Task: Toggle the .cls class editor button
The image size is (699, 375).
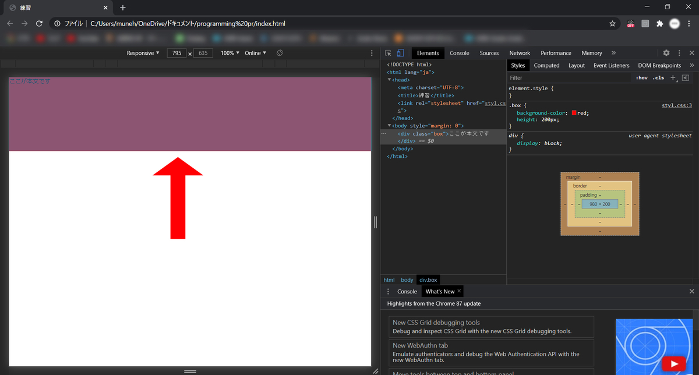Action: [658, 77]
